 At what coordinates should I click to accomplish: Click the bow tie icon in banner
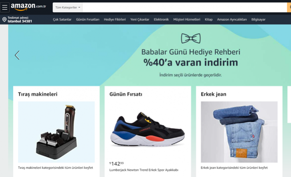[x=191, y=38]
